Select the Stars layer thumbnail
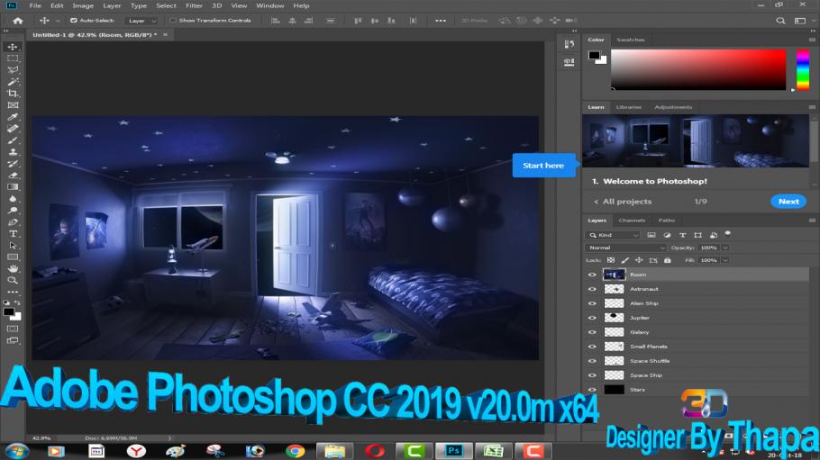Screen dimensions: 820x460 click(x=614, y=390)
